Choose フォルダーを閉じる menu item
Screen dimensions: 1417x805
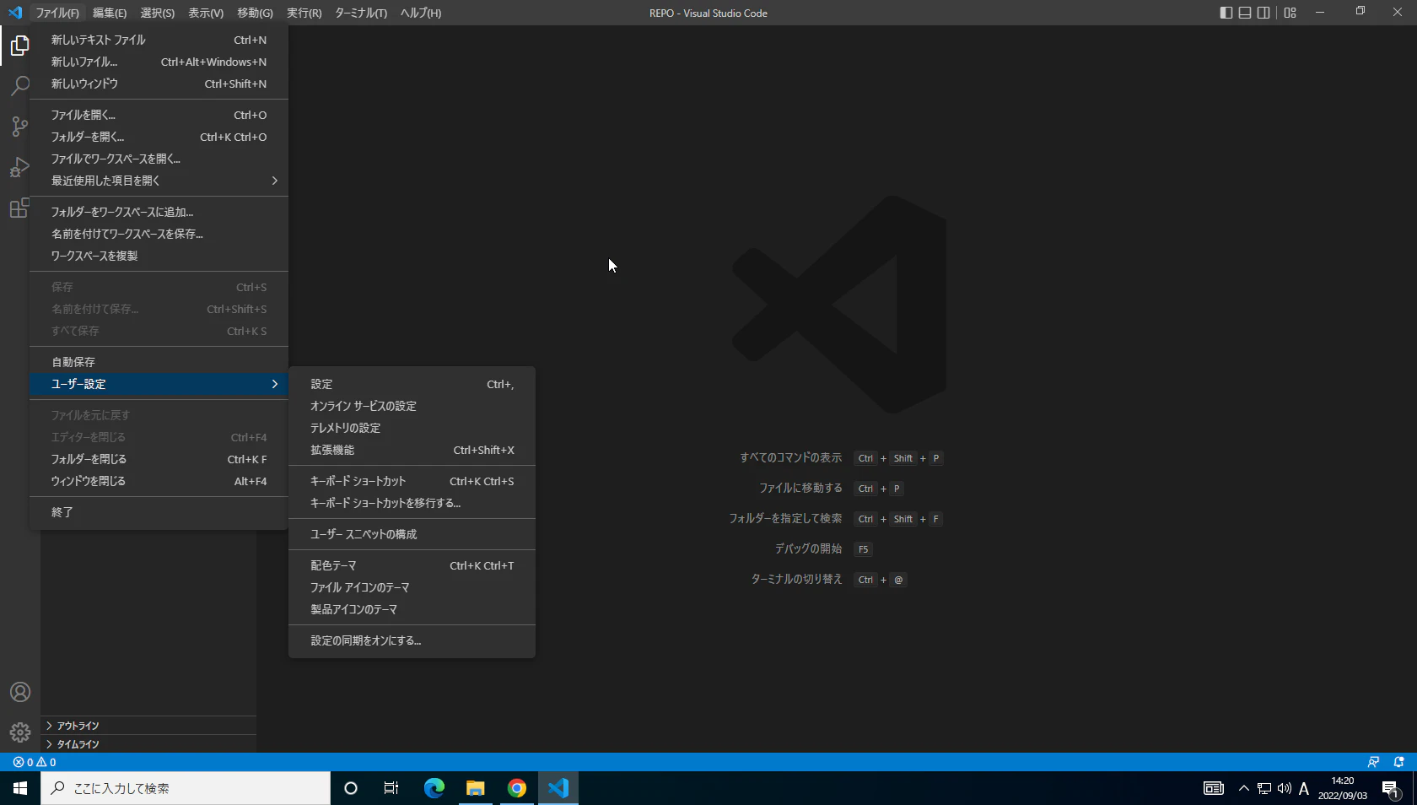159,459
